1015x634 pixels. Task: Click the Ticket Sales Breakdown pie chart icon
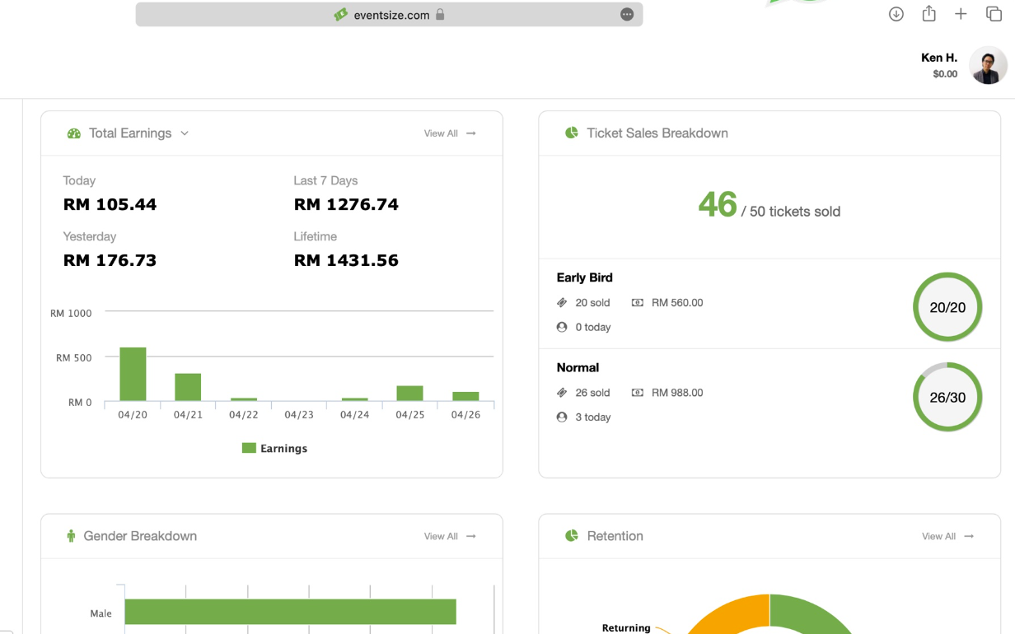pyautogui.click(x=571, y=133)
